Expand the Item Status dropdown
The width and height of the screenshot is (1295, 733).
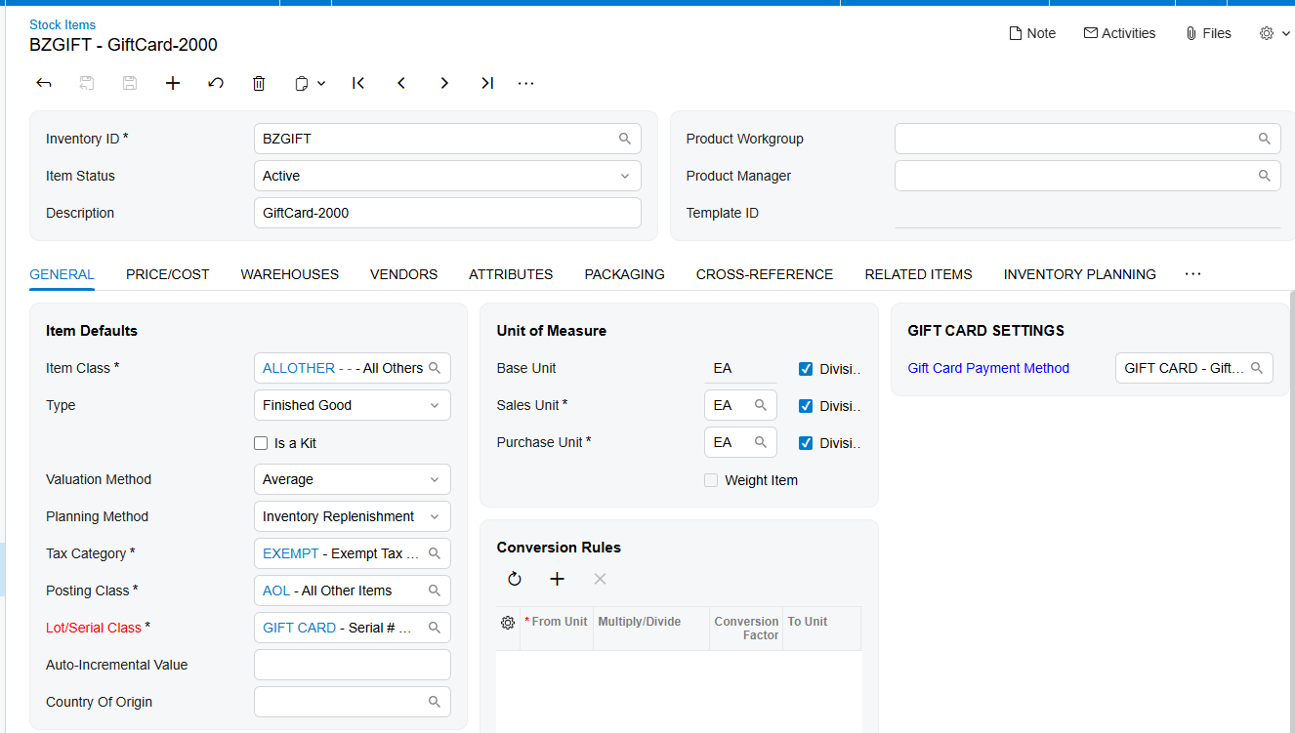tap(625, 176)
